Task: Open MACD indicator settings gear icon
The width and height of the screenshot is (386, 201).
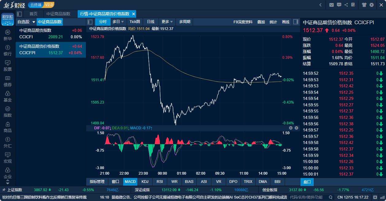Action: click(x=296, y=128)
